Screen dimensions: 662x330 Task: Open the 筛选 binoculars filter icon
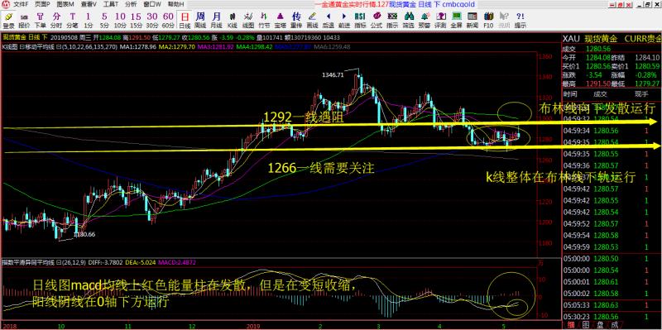tap(408, 20)
